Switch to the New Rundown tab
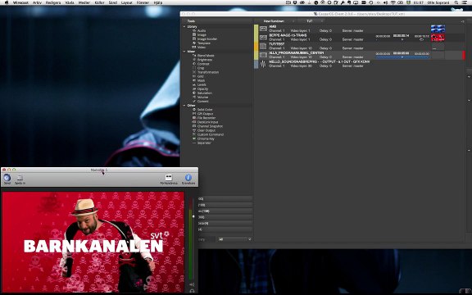This screenshot has height=295, width=472. click(274, 21)
